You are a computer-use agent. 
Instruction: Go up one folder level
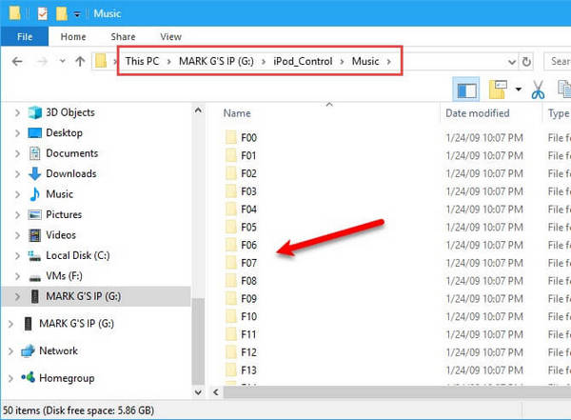(x=80, y=62)
